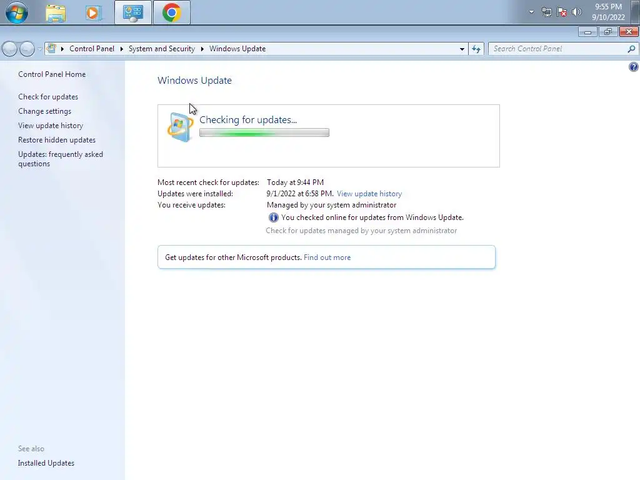Refresh the Windows Update page
The image size is (640, 480).
[476, 49]
